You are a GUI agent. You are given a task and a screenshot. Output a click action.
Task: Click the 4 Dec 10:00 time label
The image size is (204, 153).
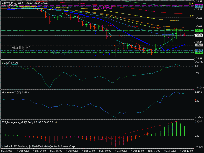point(137,151)
